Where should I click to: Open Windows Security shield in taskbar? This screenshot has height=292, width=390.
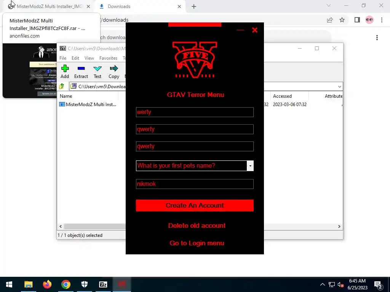(x=85, y=284)
